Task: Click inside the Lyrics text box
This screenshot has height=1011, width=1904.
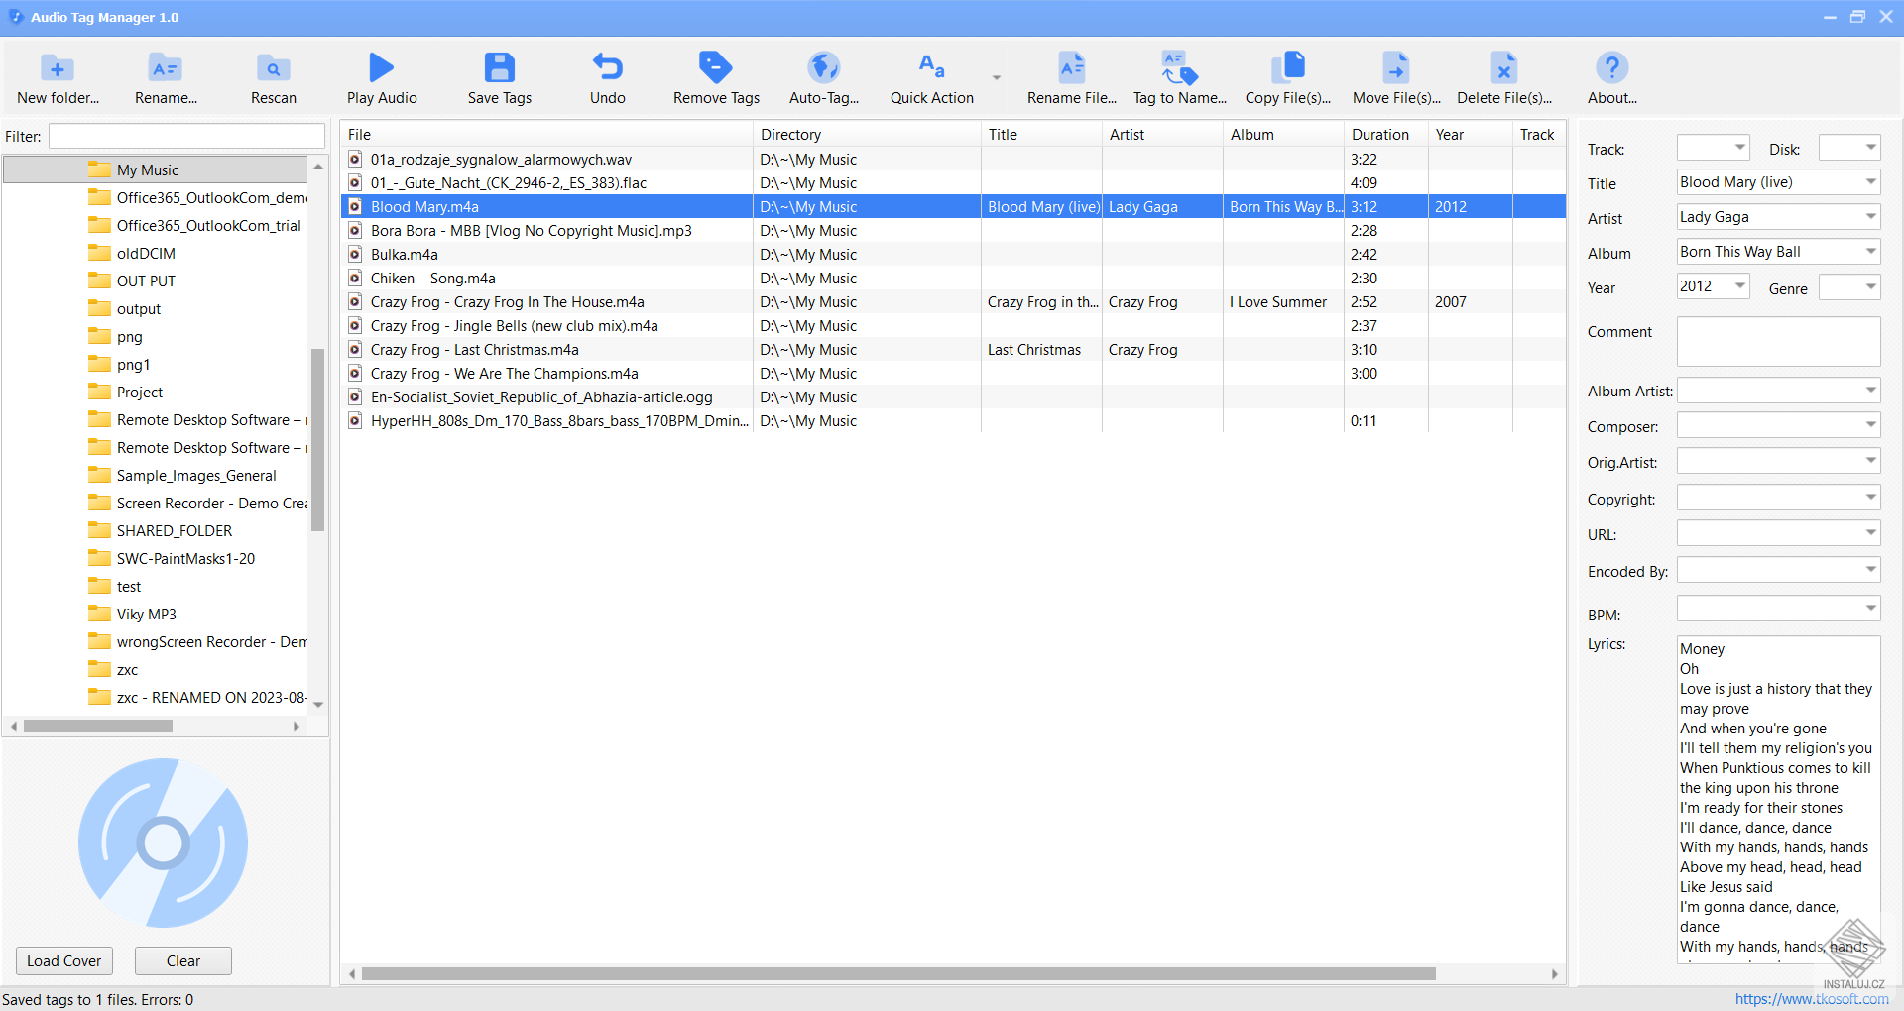Action: (1778, 799)
